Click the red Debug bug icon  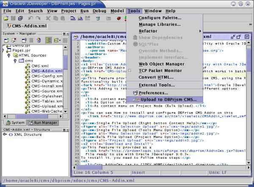click(119, 19)
